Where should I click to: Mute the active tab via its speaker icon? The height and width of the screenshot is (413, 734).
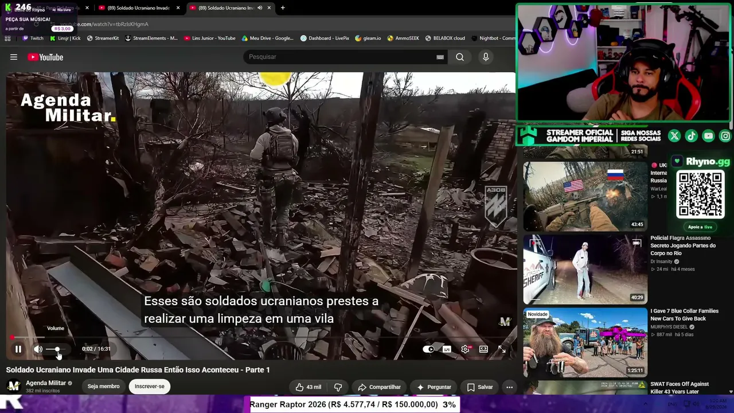(260, 7)
